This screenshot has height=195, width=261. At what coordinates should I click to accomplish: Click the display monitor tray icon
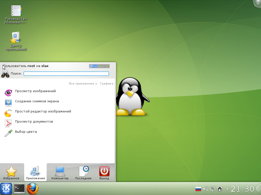tap(213, 189)
